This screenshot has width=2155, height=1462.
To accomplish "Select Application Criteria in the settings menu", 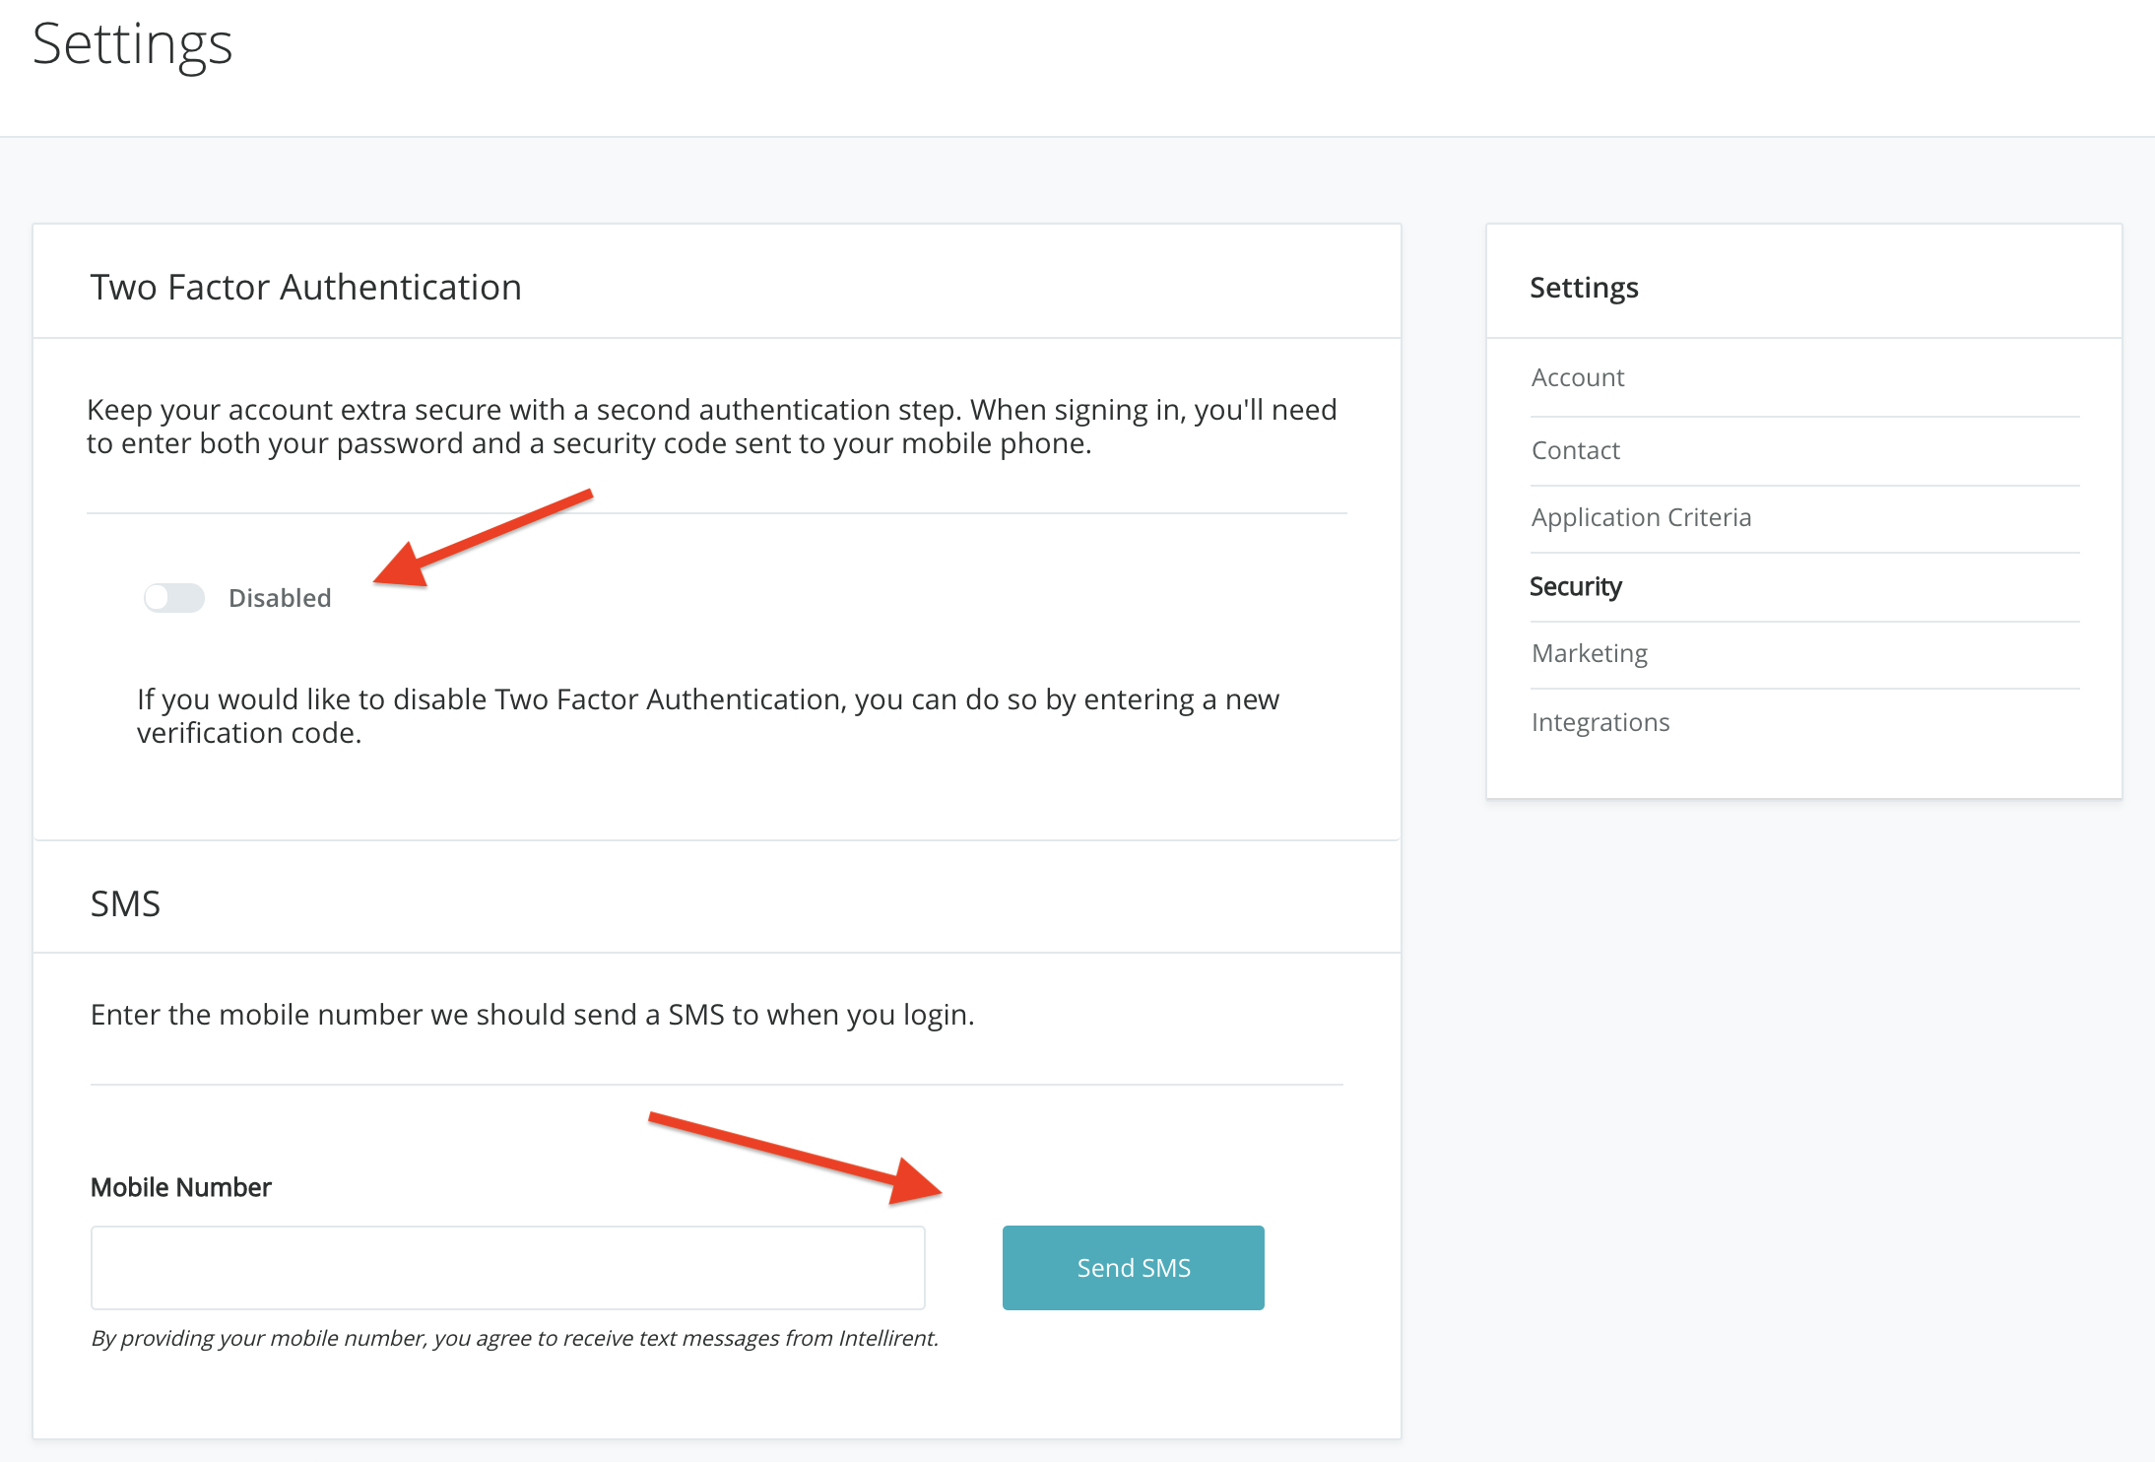I will (x=1641, y=517).
